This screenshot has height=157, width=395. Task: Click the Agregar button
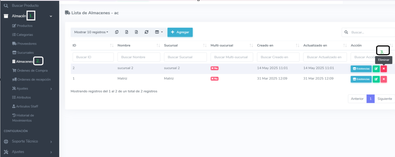(180, 32)
